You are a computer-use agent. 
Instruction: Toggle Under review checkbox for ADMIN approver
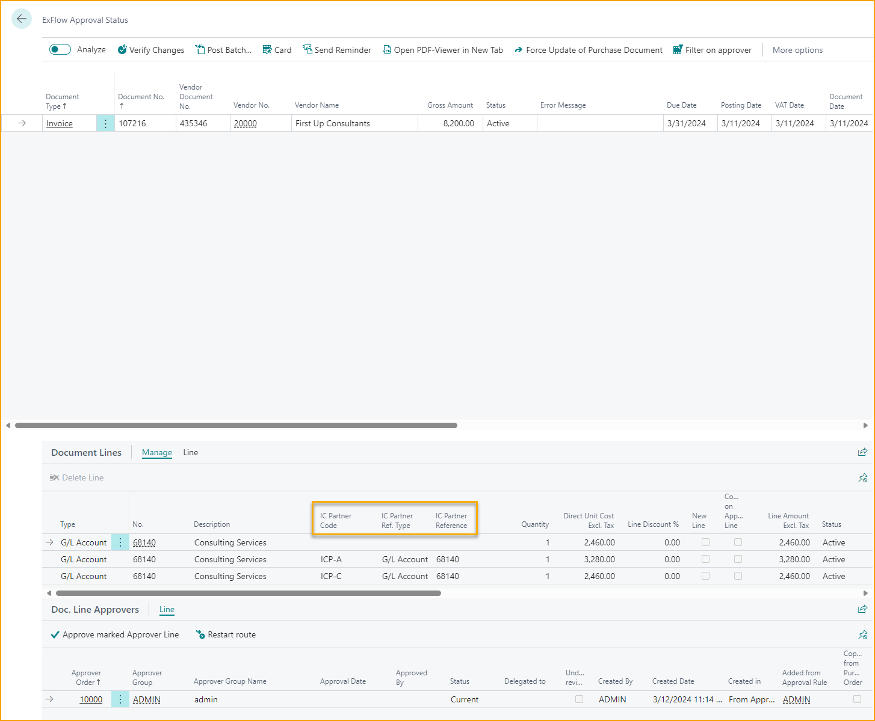(x=579, y=699)
